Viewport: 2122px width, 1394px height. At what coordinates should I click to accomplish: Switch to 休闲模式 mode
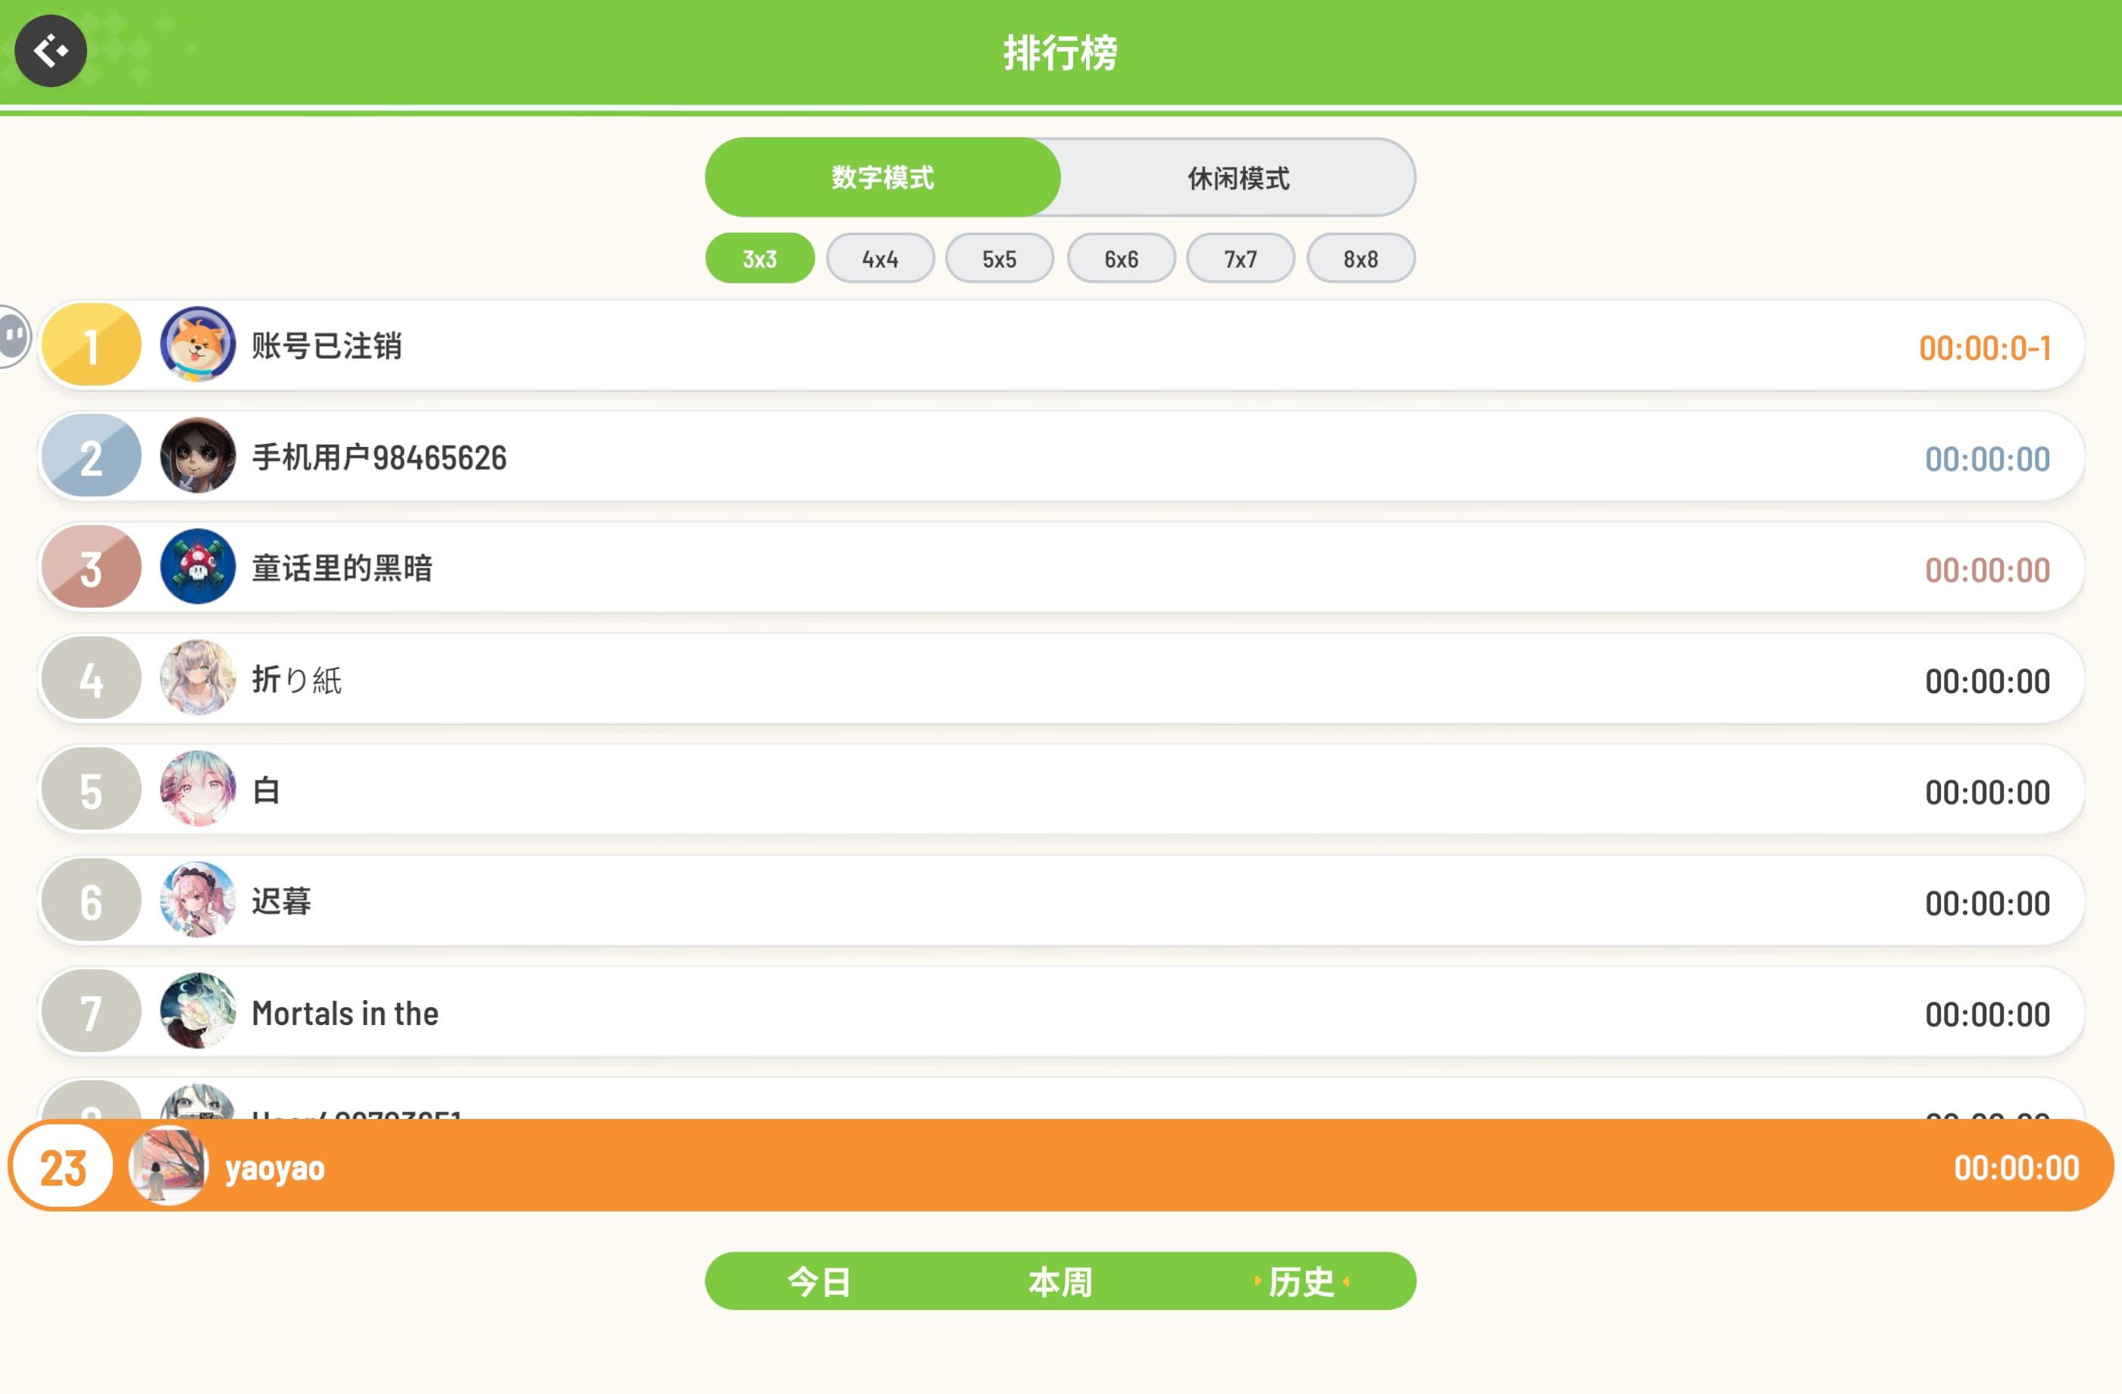coord(1237,177)
